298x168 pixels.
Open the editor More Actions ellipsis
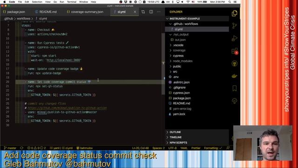pyautogui.click(x=159, y=12)
